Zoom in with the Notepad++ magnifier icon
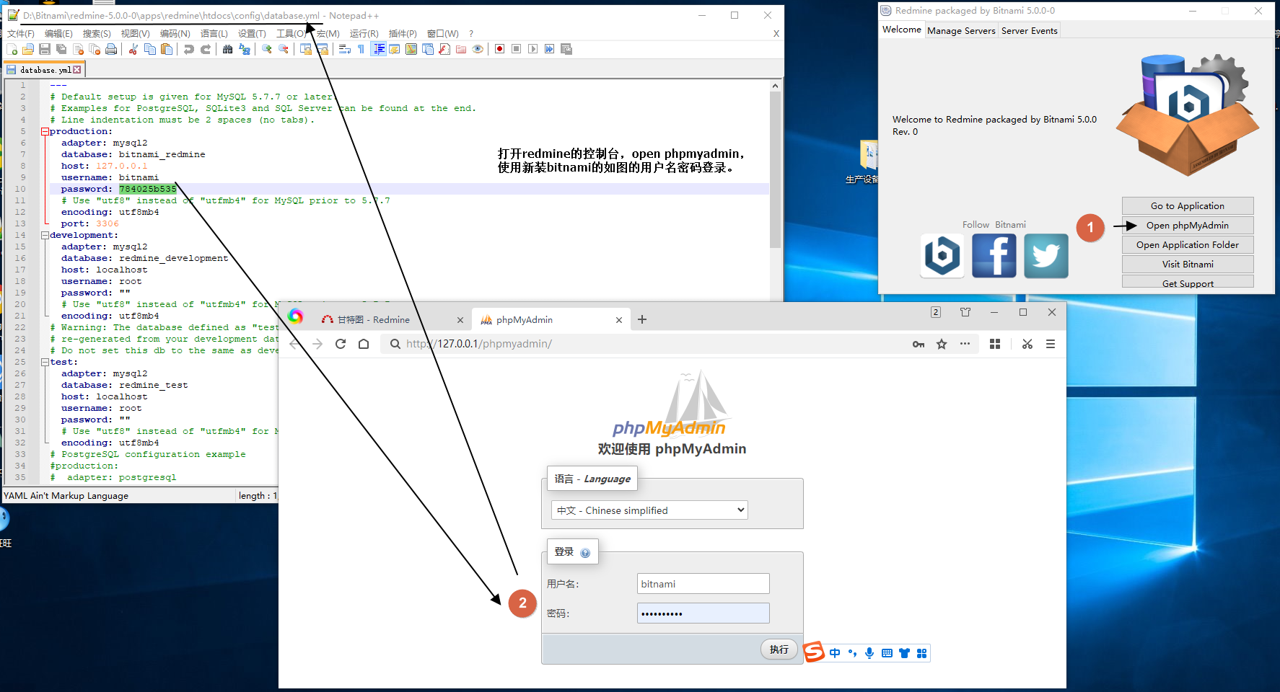This screenshot has height=692, width=1280. pyautogui.click(x=267, y=49)
